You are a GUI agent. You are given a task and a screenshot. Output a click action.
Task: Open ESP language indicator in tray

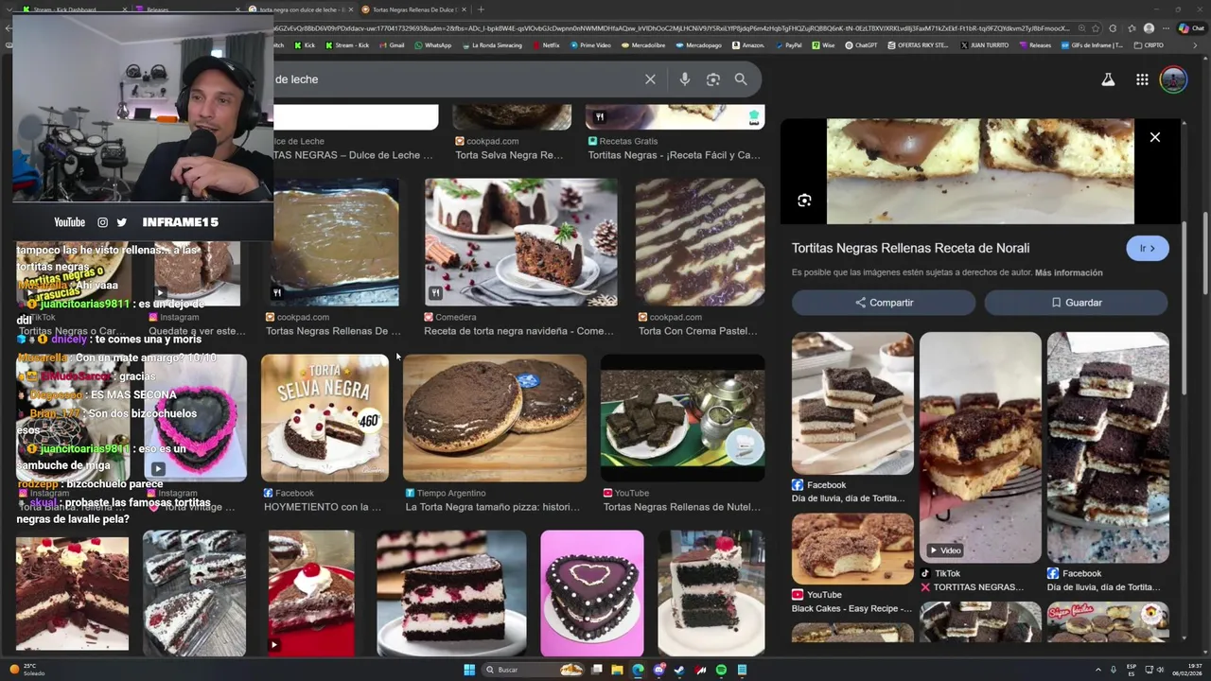pyautogui.click(x=1131, y=670)
